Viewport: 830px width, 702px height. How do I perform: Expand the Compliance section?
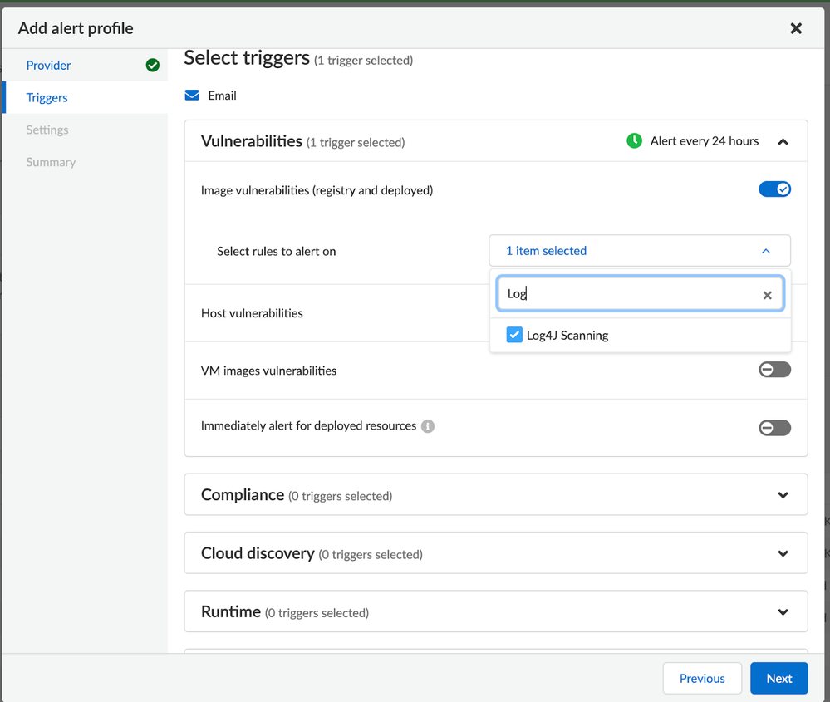click(783, 495)
